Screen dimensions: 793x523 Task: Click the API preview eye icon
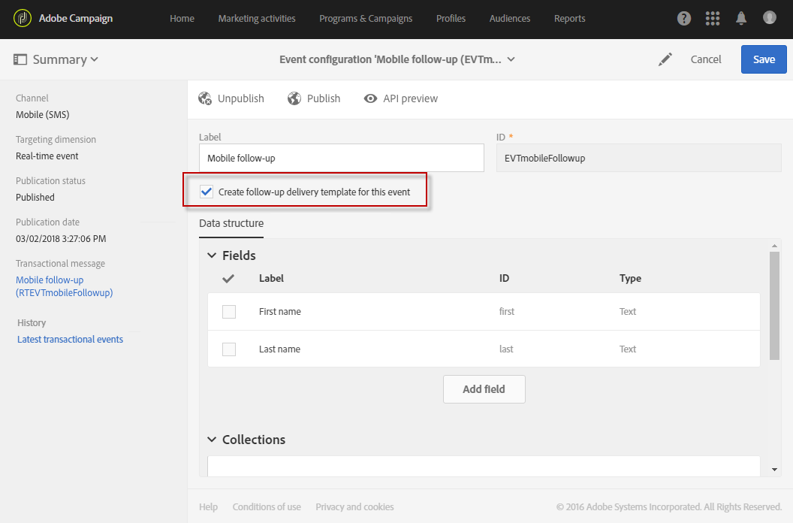click(370, 98)
